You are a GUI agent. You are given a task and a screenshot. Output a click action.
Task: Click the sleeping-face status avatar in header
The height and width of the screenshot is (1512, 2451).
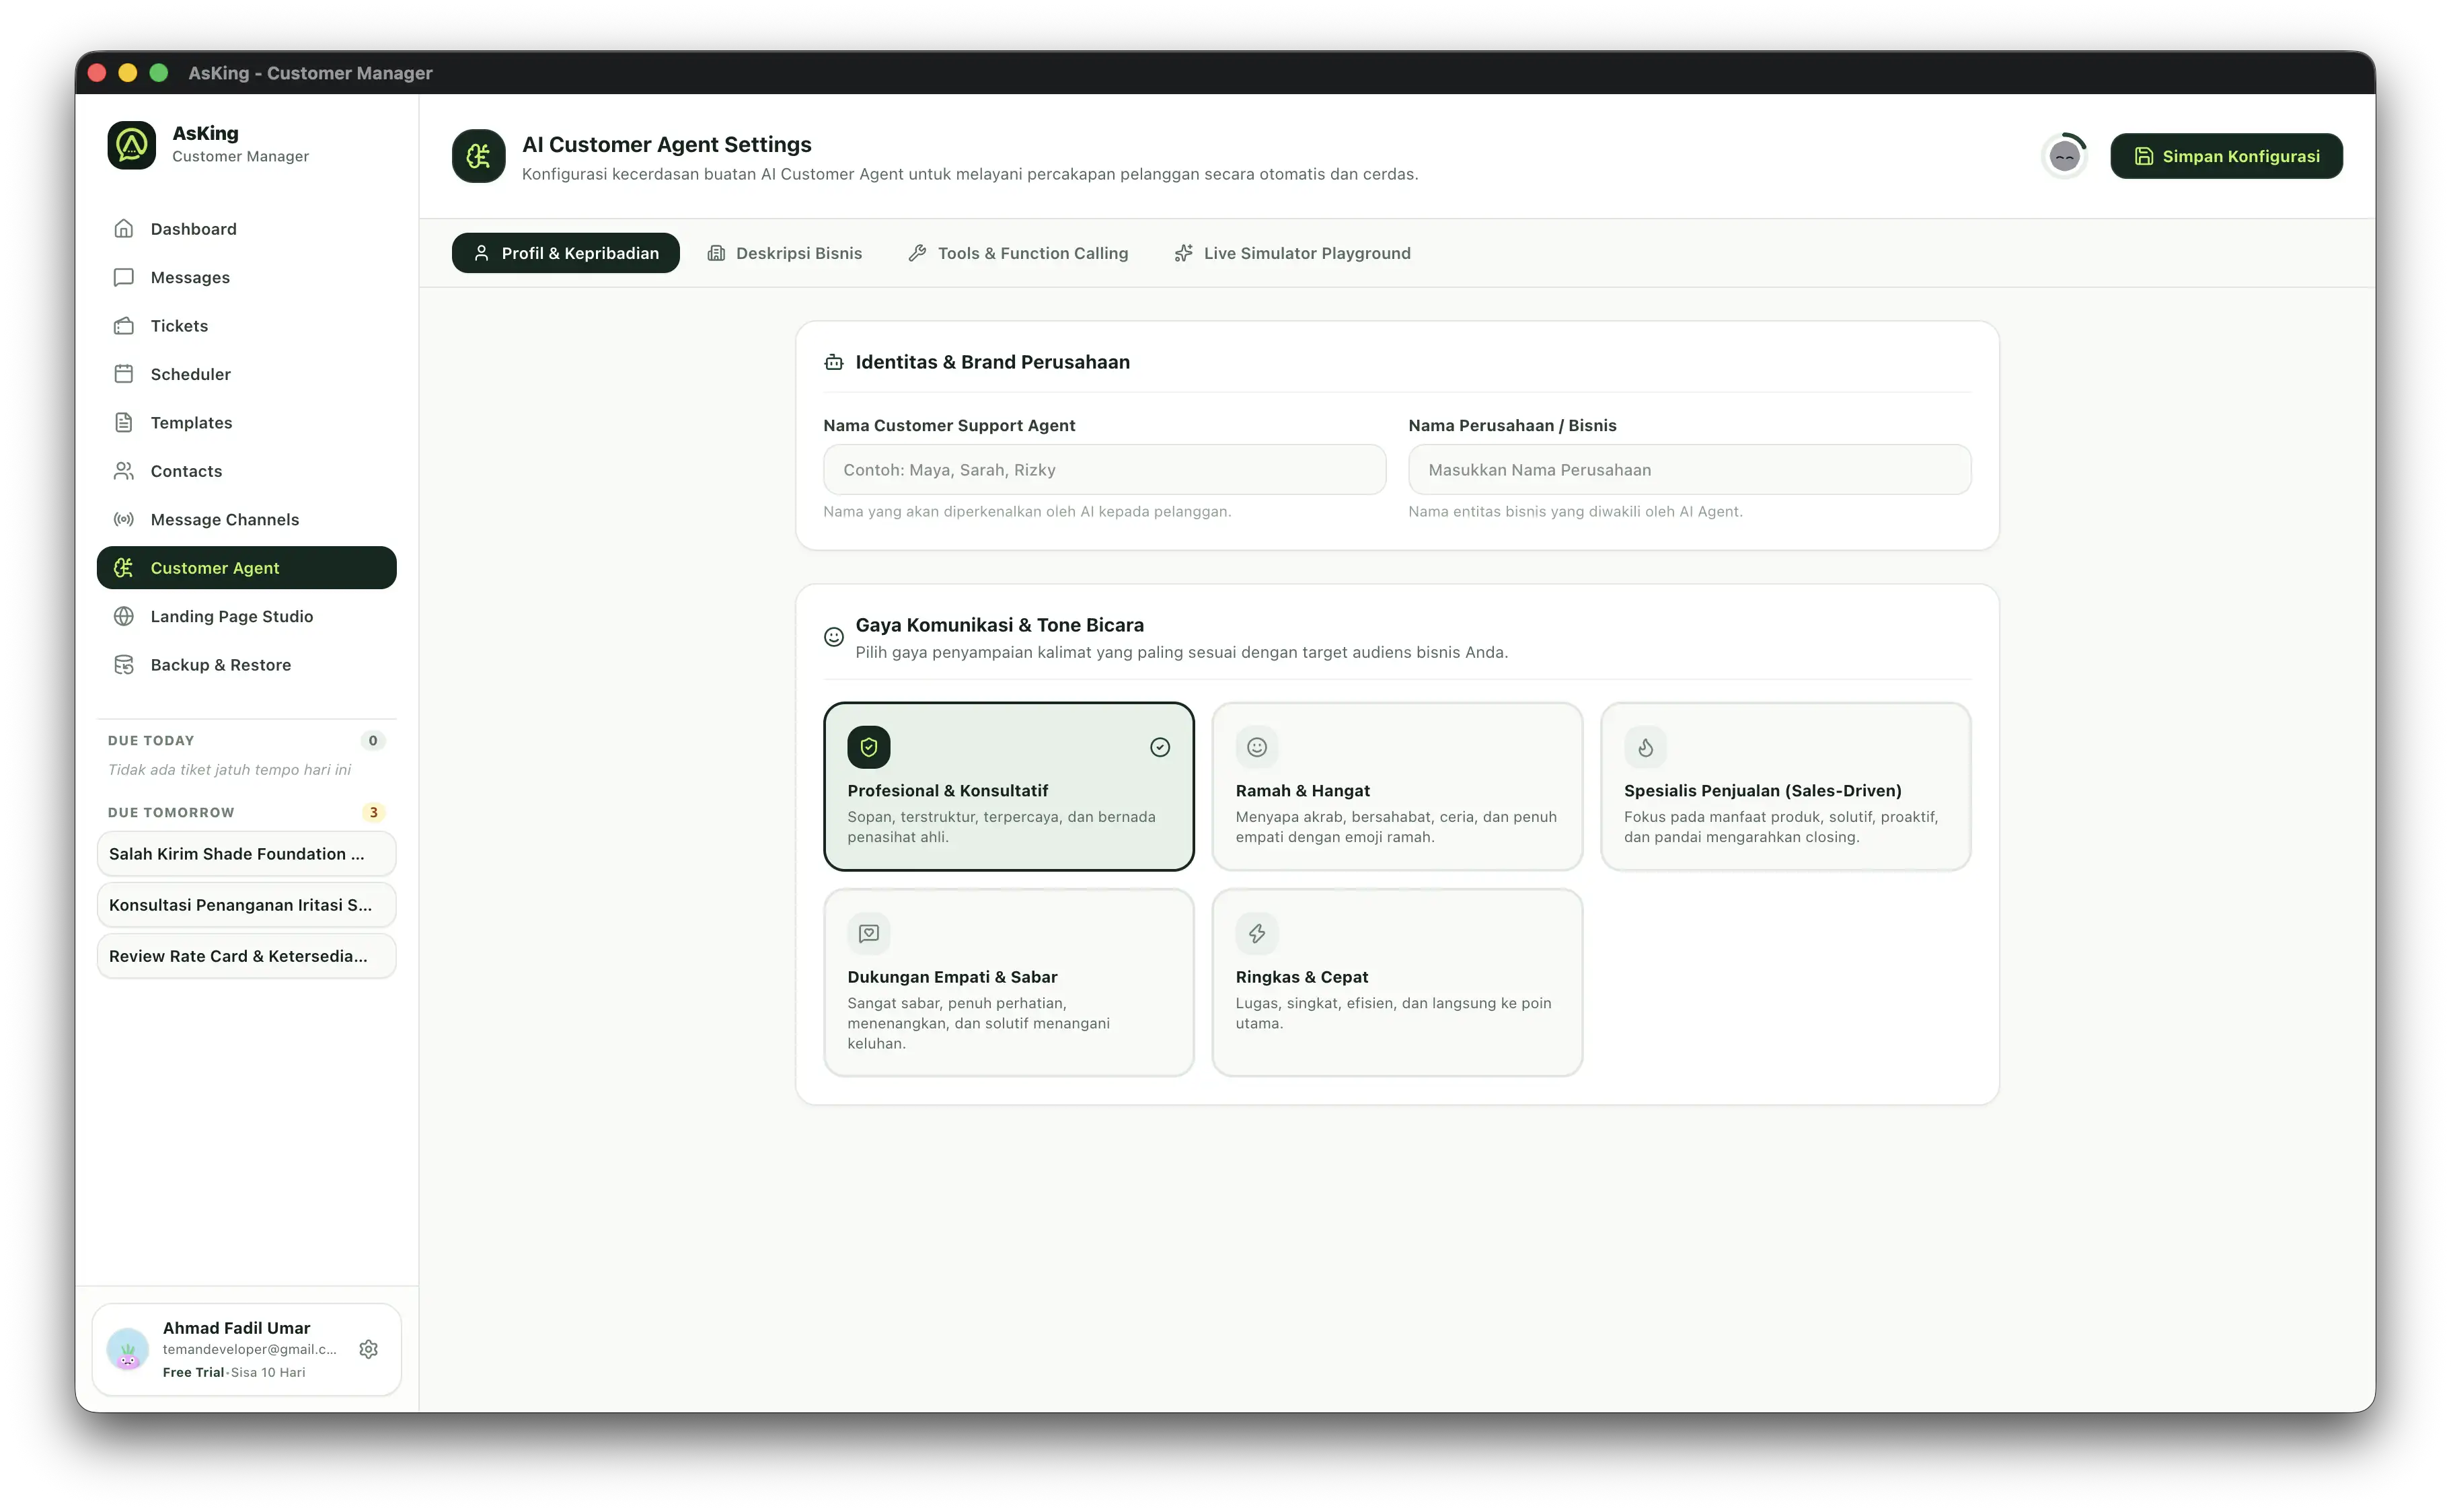2064,156
